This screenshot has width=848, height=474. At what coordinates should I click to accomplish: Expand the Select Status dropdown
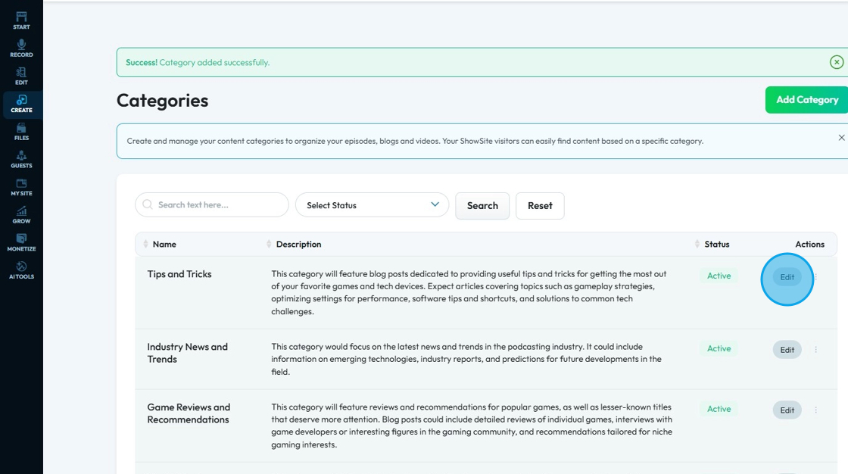coord(373,205)
